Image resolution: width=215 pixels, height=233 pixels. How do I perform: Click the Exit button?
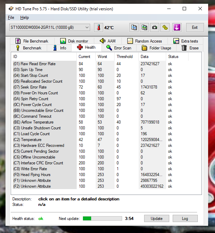[x=195, y=27]
